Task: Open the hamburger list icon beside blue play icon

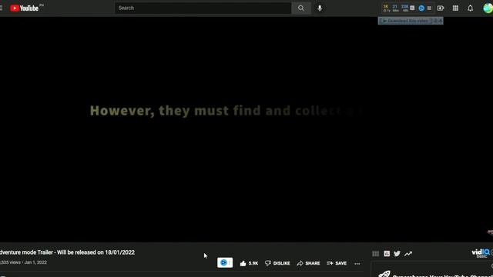Action: click(429, 8)
